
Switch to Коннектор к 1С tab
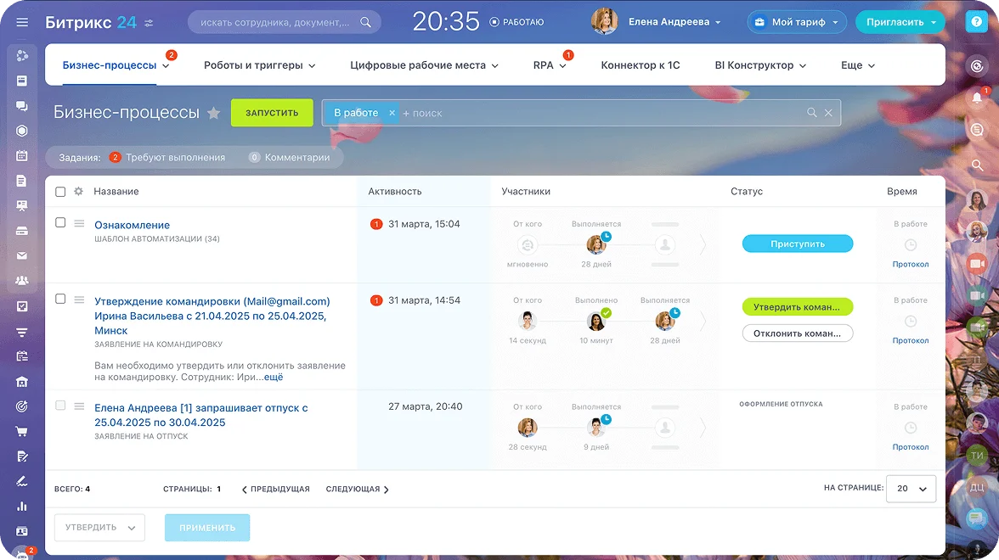pos(640,65)
